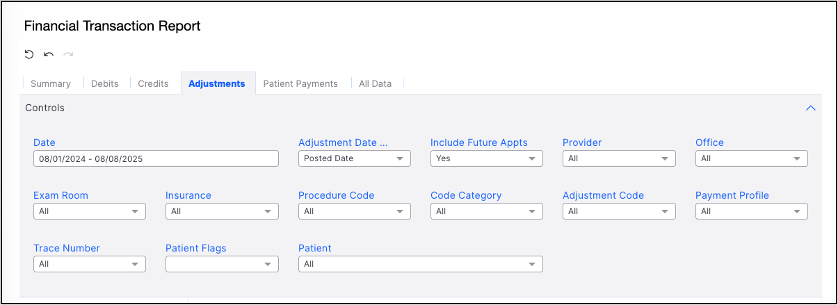Screen dimensions: 838x305
Task: Click the undo arrow icon
Action: click(x=49, y=54)
